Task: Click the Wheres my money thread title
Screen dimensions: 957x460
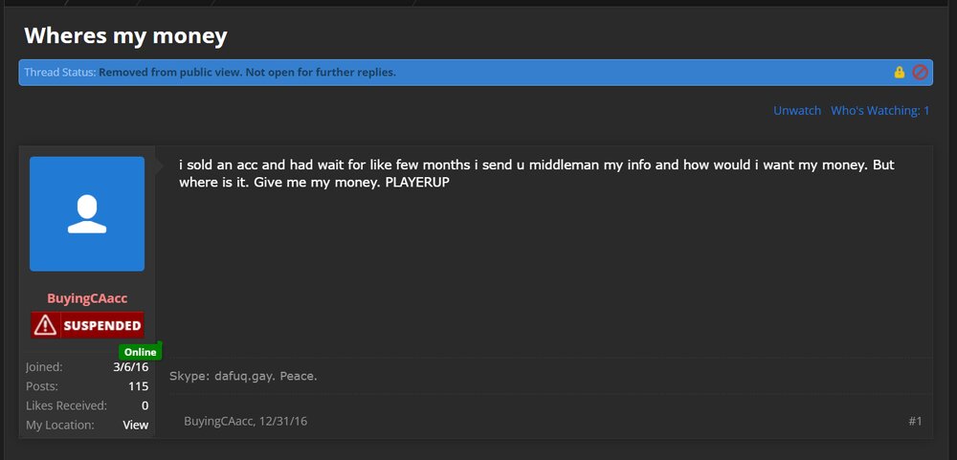Action: (x=125, y=36)
